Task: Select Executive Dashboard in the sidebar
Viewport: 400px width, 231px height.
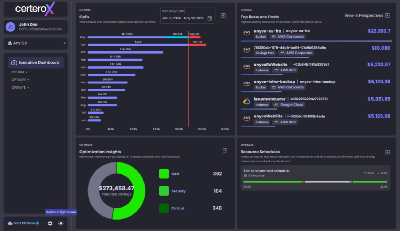Action: [x=36, y=62]
